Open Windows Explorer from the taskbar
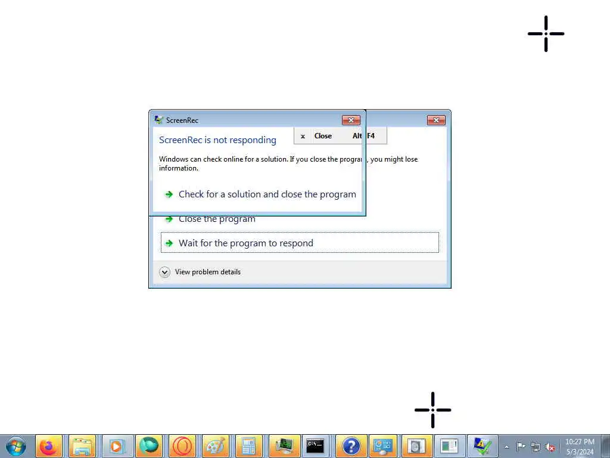The width and height of the screenshot is (610, 458). click(x=82, y=446)
